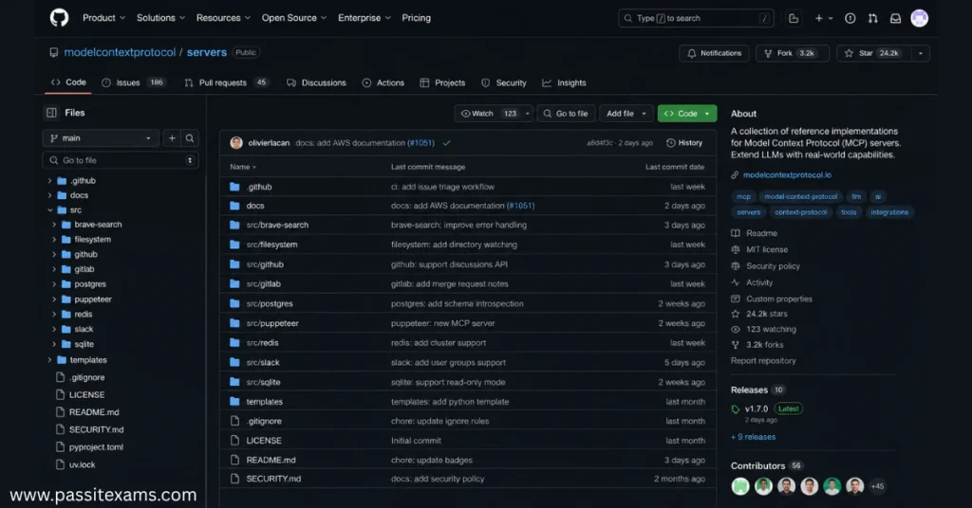Click the search icon in Files panel

point(190,138)
